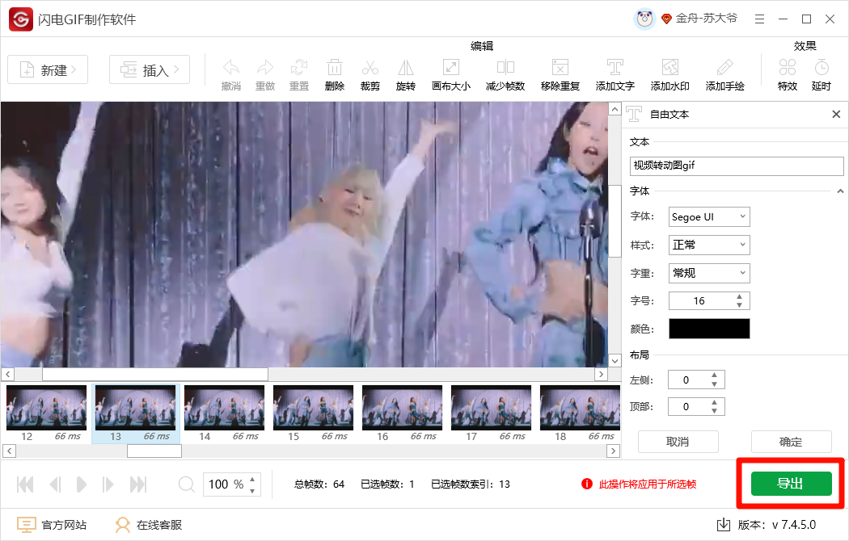Click preview vertical scrollbar down arrow
The width and height of the screenshot is (849, 541).
[615, 360]
